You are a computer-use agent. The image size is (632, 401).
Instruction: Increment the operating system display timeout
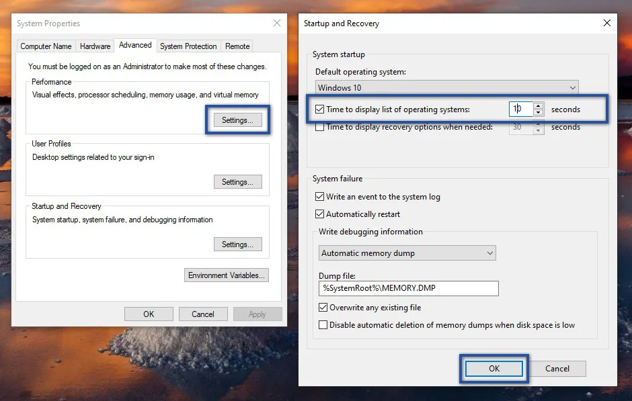click(x=539, y=106)
